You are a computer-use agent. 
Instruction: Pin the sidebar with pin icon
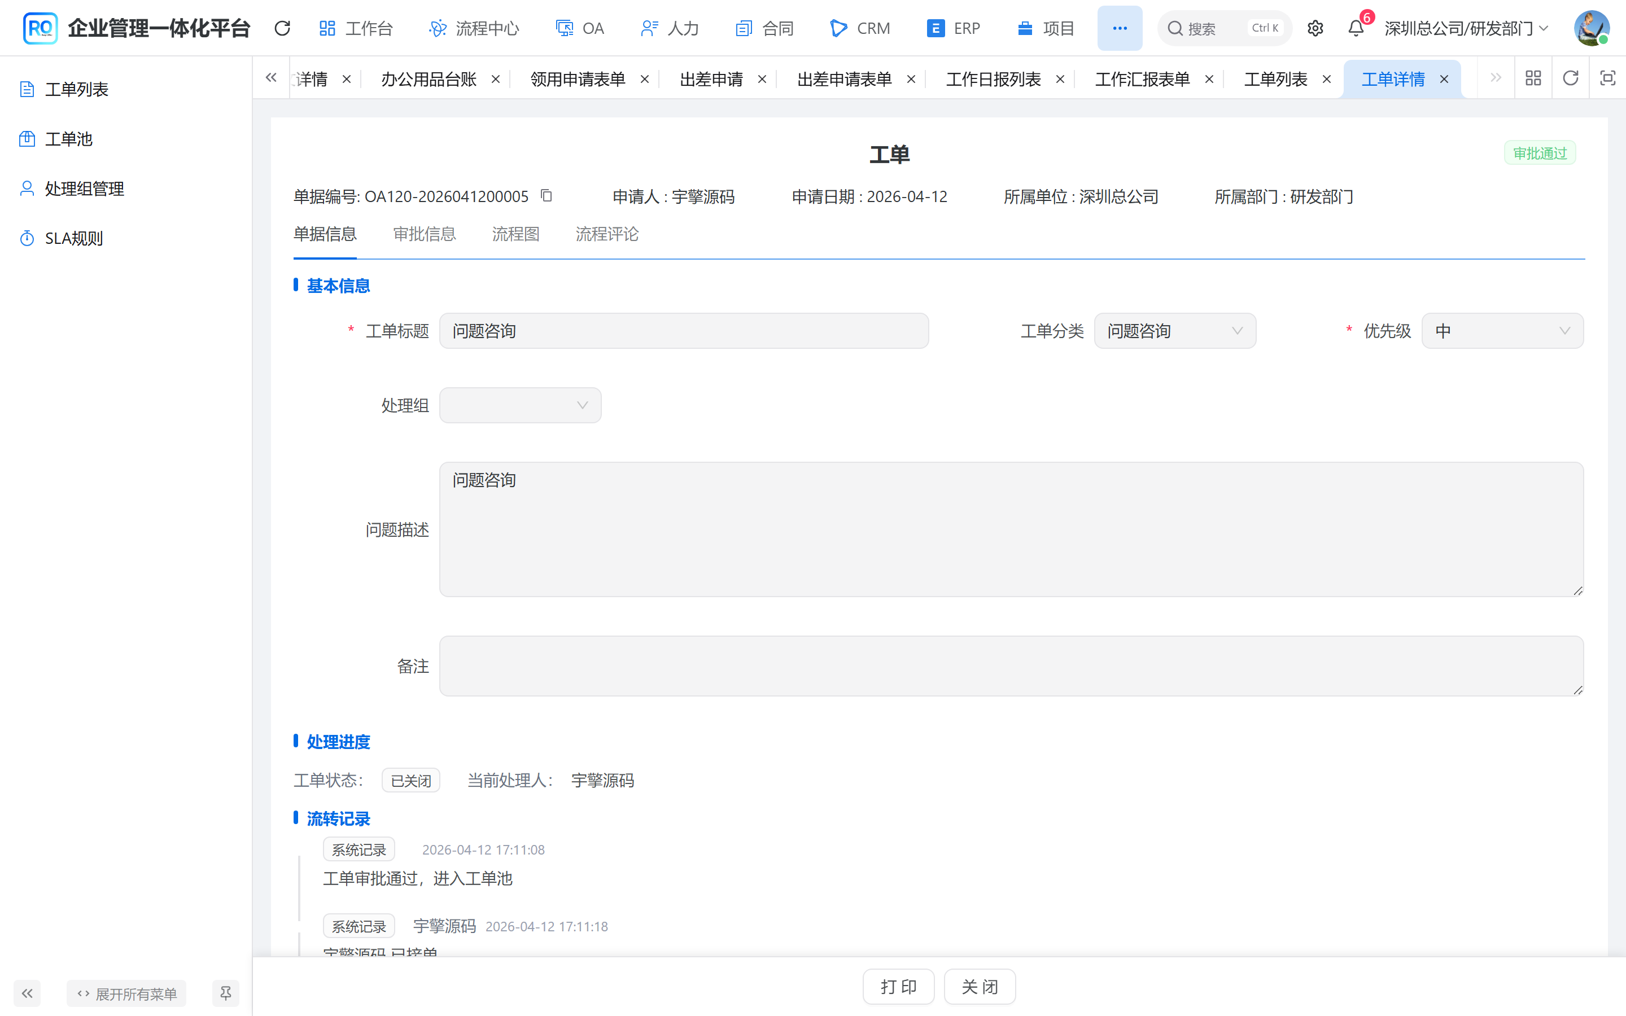coord(226,993)
